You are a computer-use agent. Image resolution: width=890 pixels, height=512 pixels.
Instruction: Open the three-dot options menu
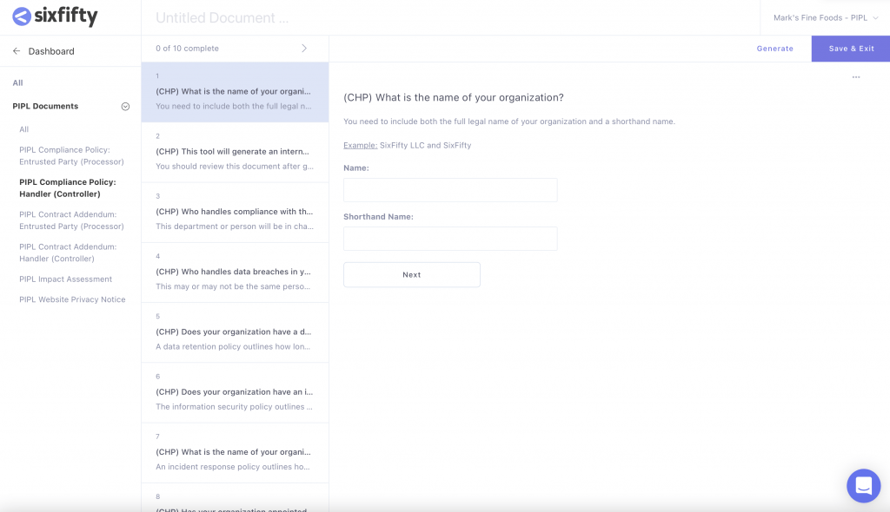(x=856, y=76)
